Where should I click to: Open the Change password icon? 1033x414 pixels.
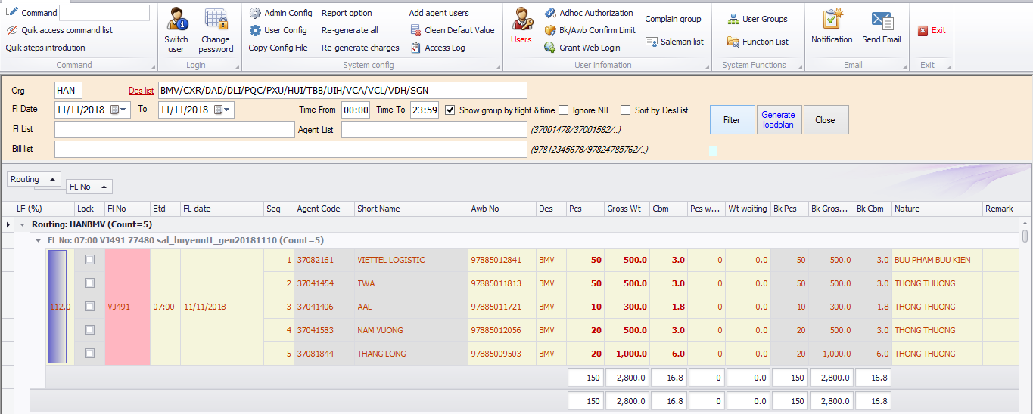coord(216,20)
